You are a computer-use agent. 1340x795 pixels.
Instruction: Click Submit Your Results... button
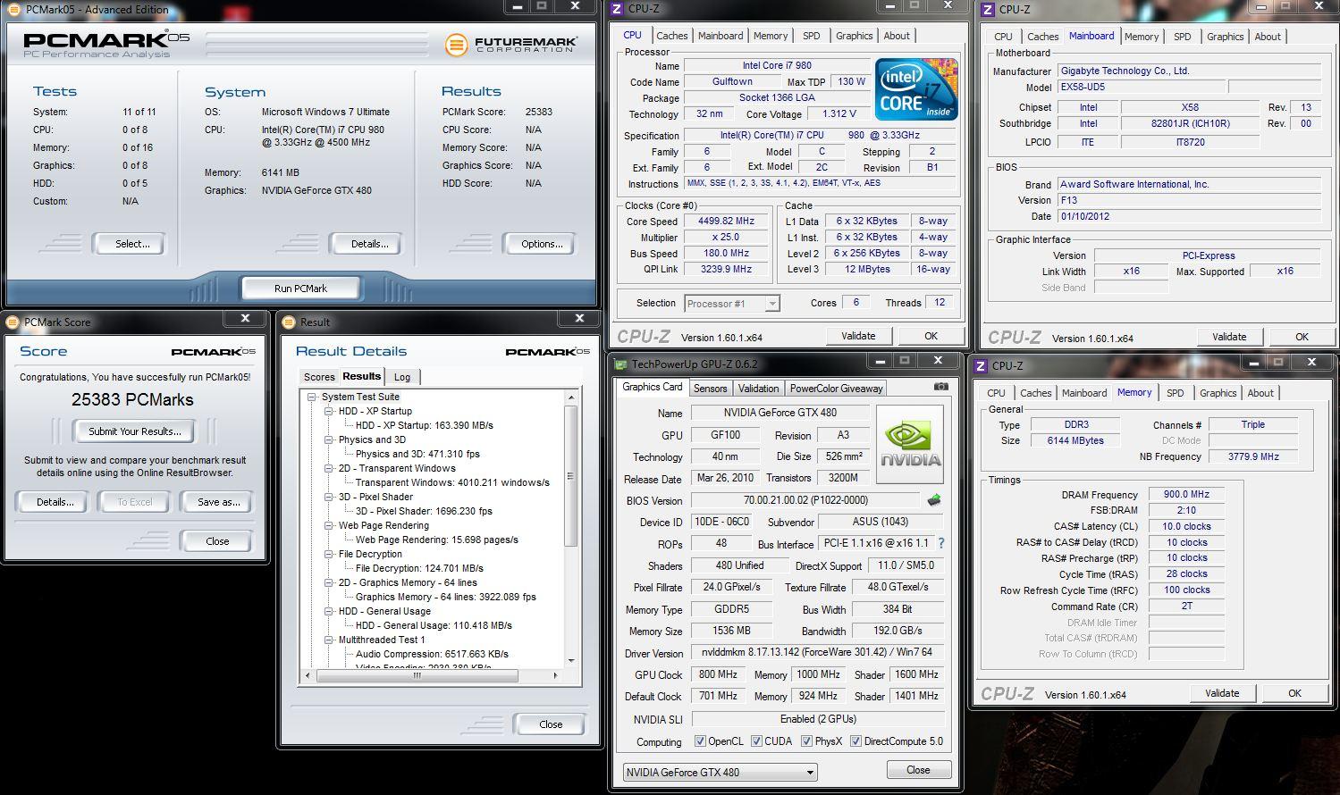click(x=135, y=431)
